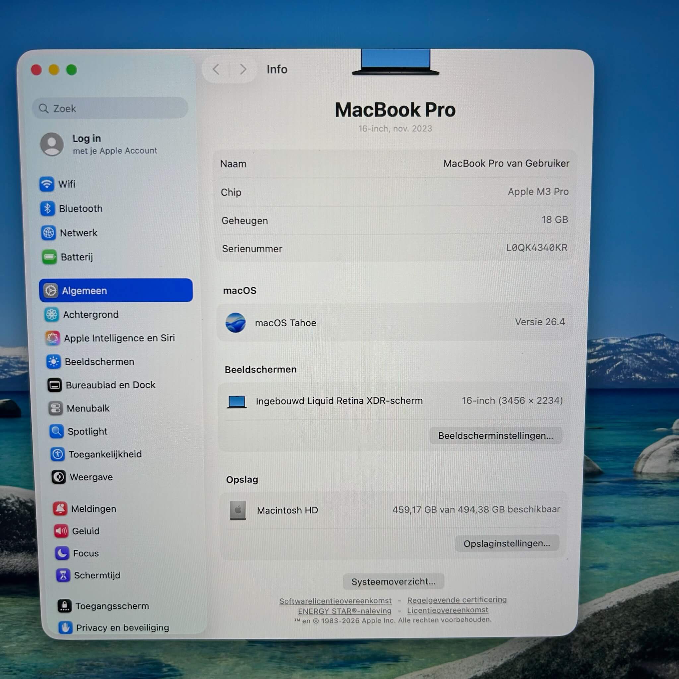The width and height of the screenshot is (679, 679).
Task: Open the Meldingen bell icon
Action: (60, 508)
